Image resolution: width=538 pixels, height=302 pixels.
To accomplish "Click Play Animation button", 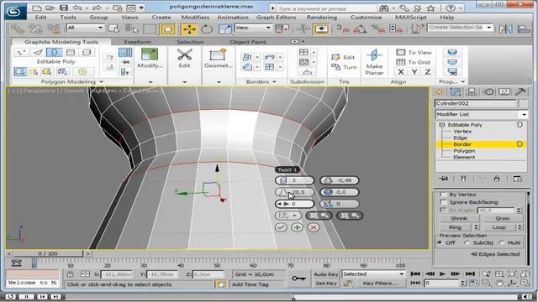I will [443, 274].
